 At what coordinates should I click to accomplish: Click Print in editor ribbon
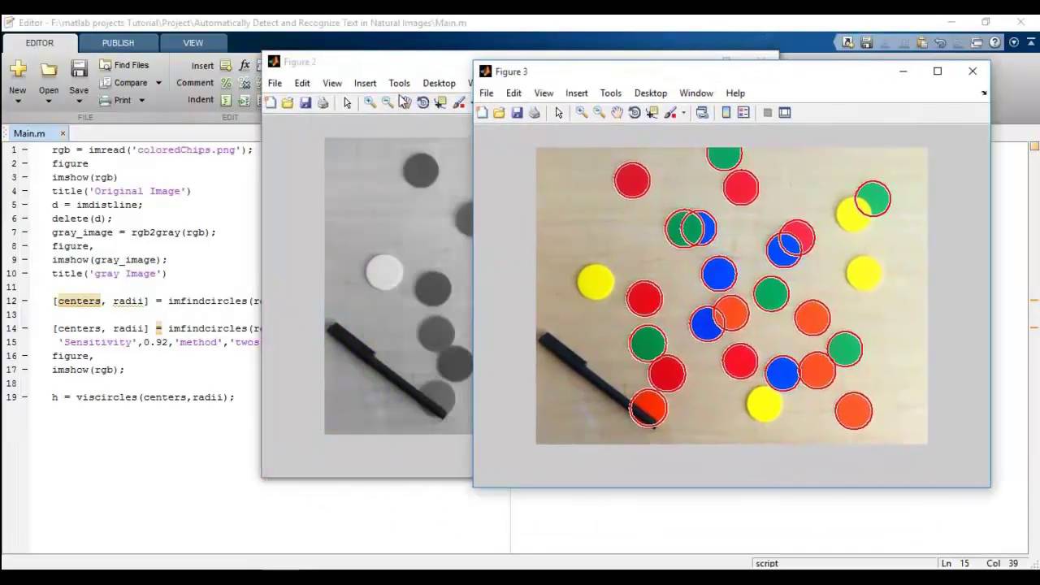tap(115, 100)
